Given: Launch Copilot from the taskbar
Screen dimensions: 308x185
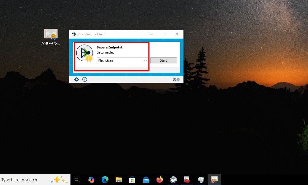Looking at the screenshot, I should [91, 179].
